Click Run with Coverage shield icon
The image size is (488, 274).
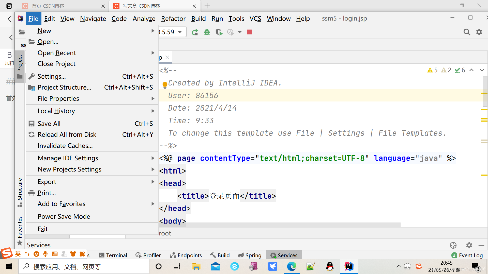click(x=219, y=32)
